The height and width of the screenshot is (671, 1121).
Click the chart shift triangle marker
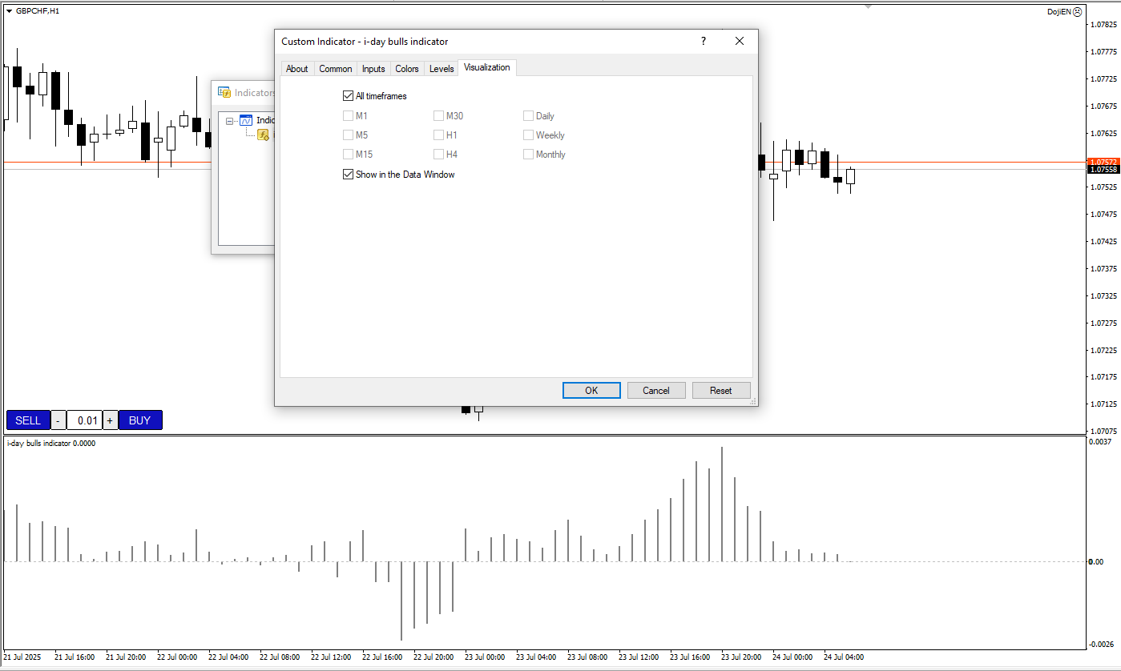click(868, 6)
